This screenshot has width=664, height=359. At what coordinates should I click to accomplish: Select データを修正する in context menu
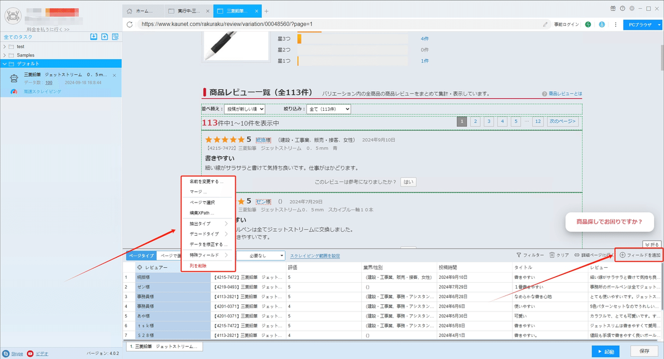(208, 244)
